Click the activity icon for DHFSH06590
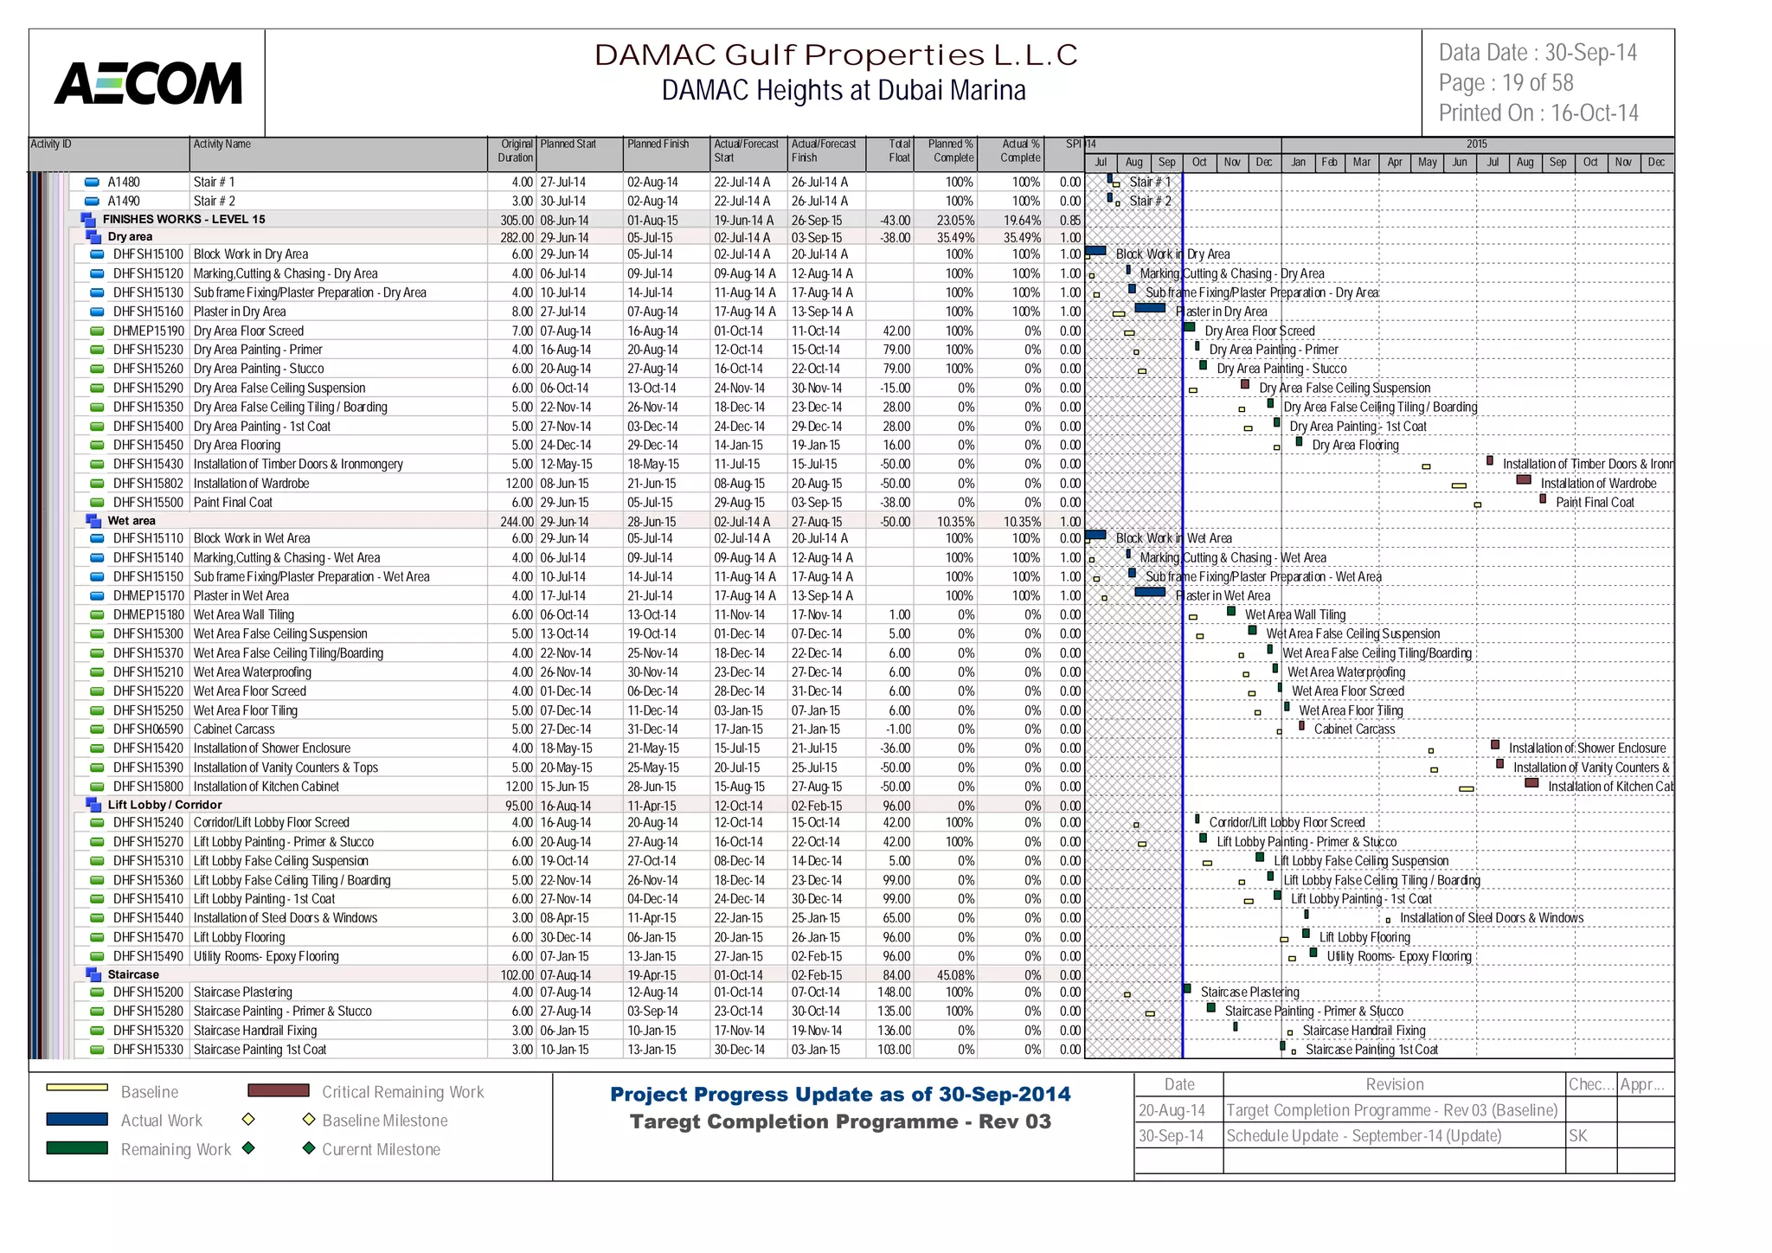This screenshot has width=1772, height=1253. click(97, 729)
